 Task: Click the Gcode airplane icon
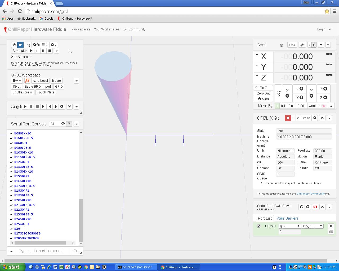[56, 106]
